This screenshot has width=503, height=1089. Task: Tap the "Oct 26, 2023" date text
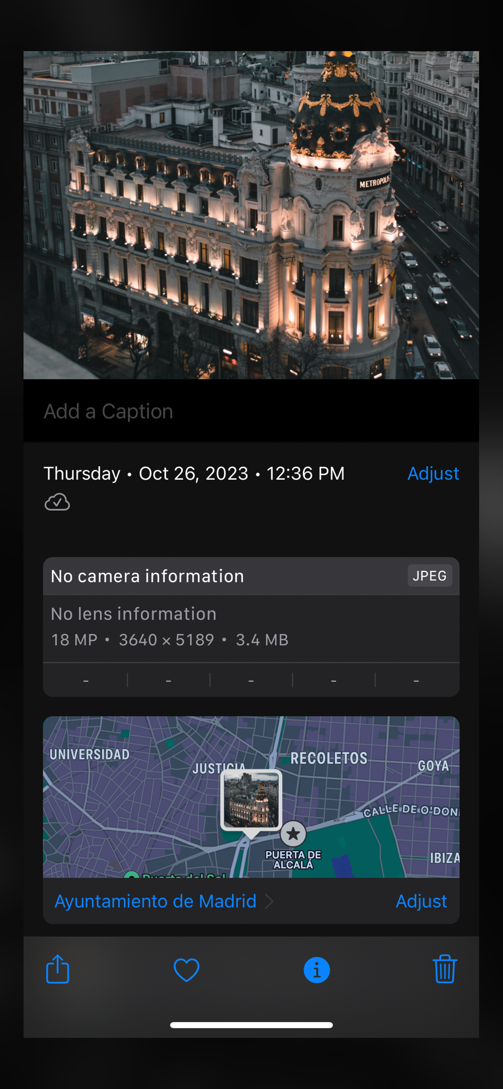pyautogui.click(x=193, y=473)
